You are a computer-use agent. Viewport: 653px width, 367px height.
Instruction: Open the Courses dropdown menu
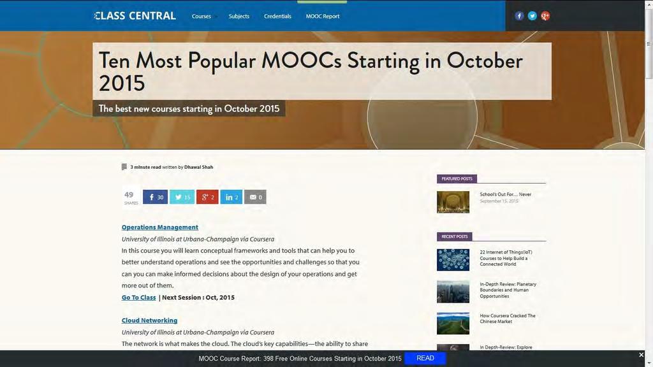(203, 16)
